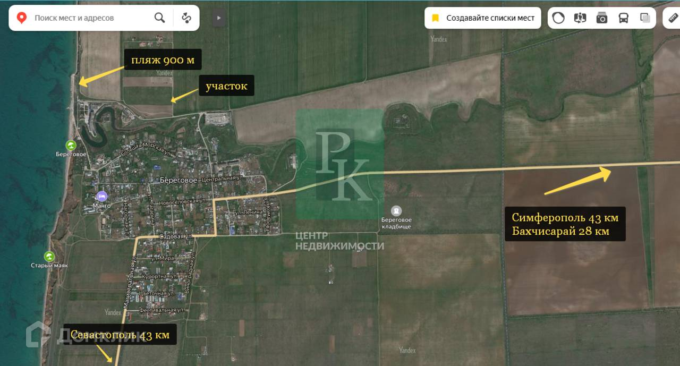
Task: Click the 'Береговое кладбище' text label
Action: [396, 223]
